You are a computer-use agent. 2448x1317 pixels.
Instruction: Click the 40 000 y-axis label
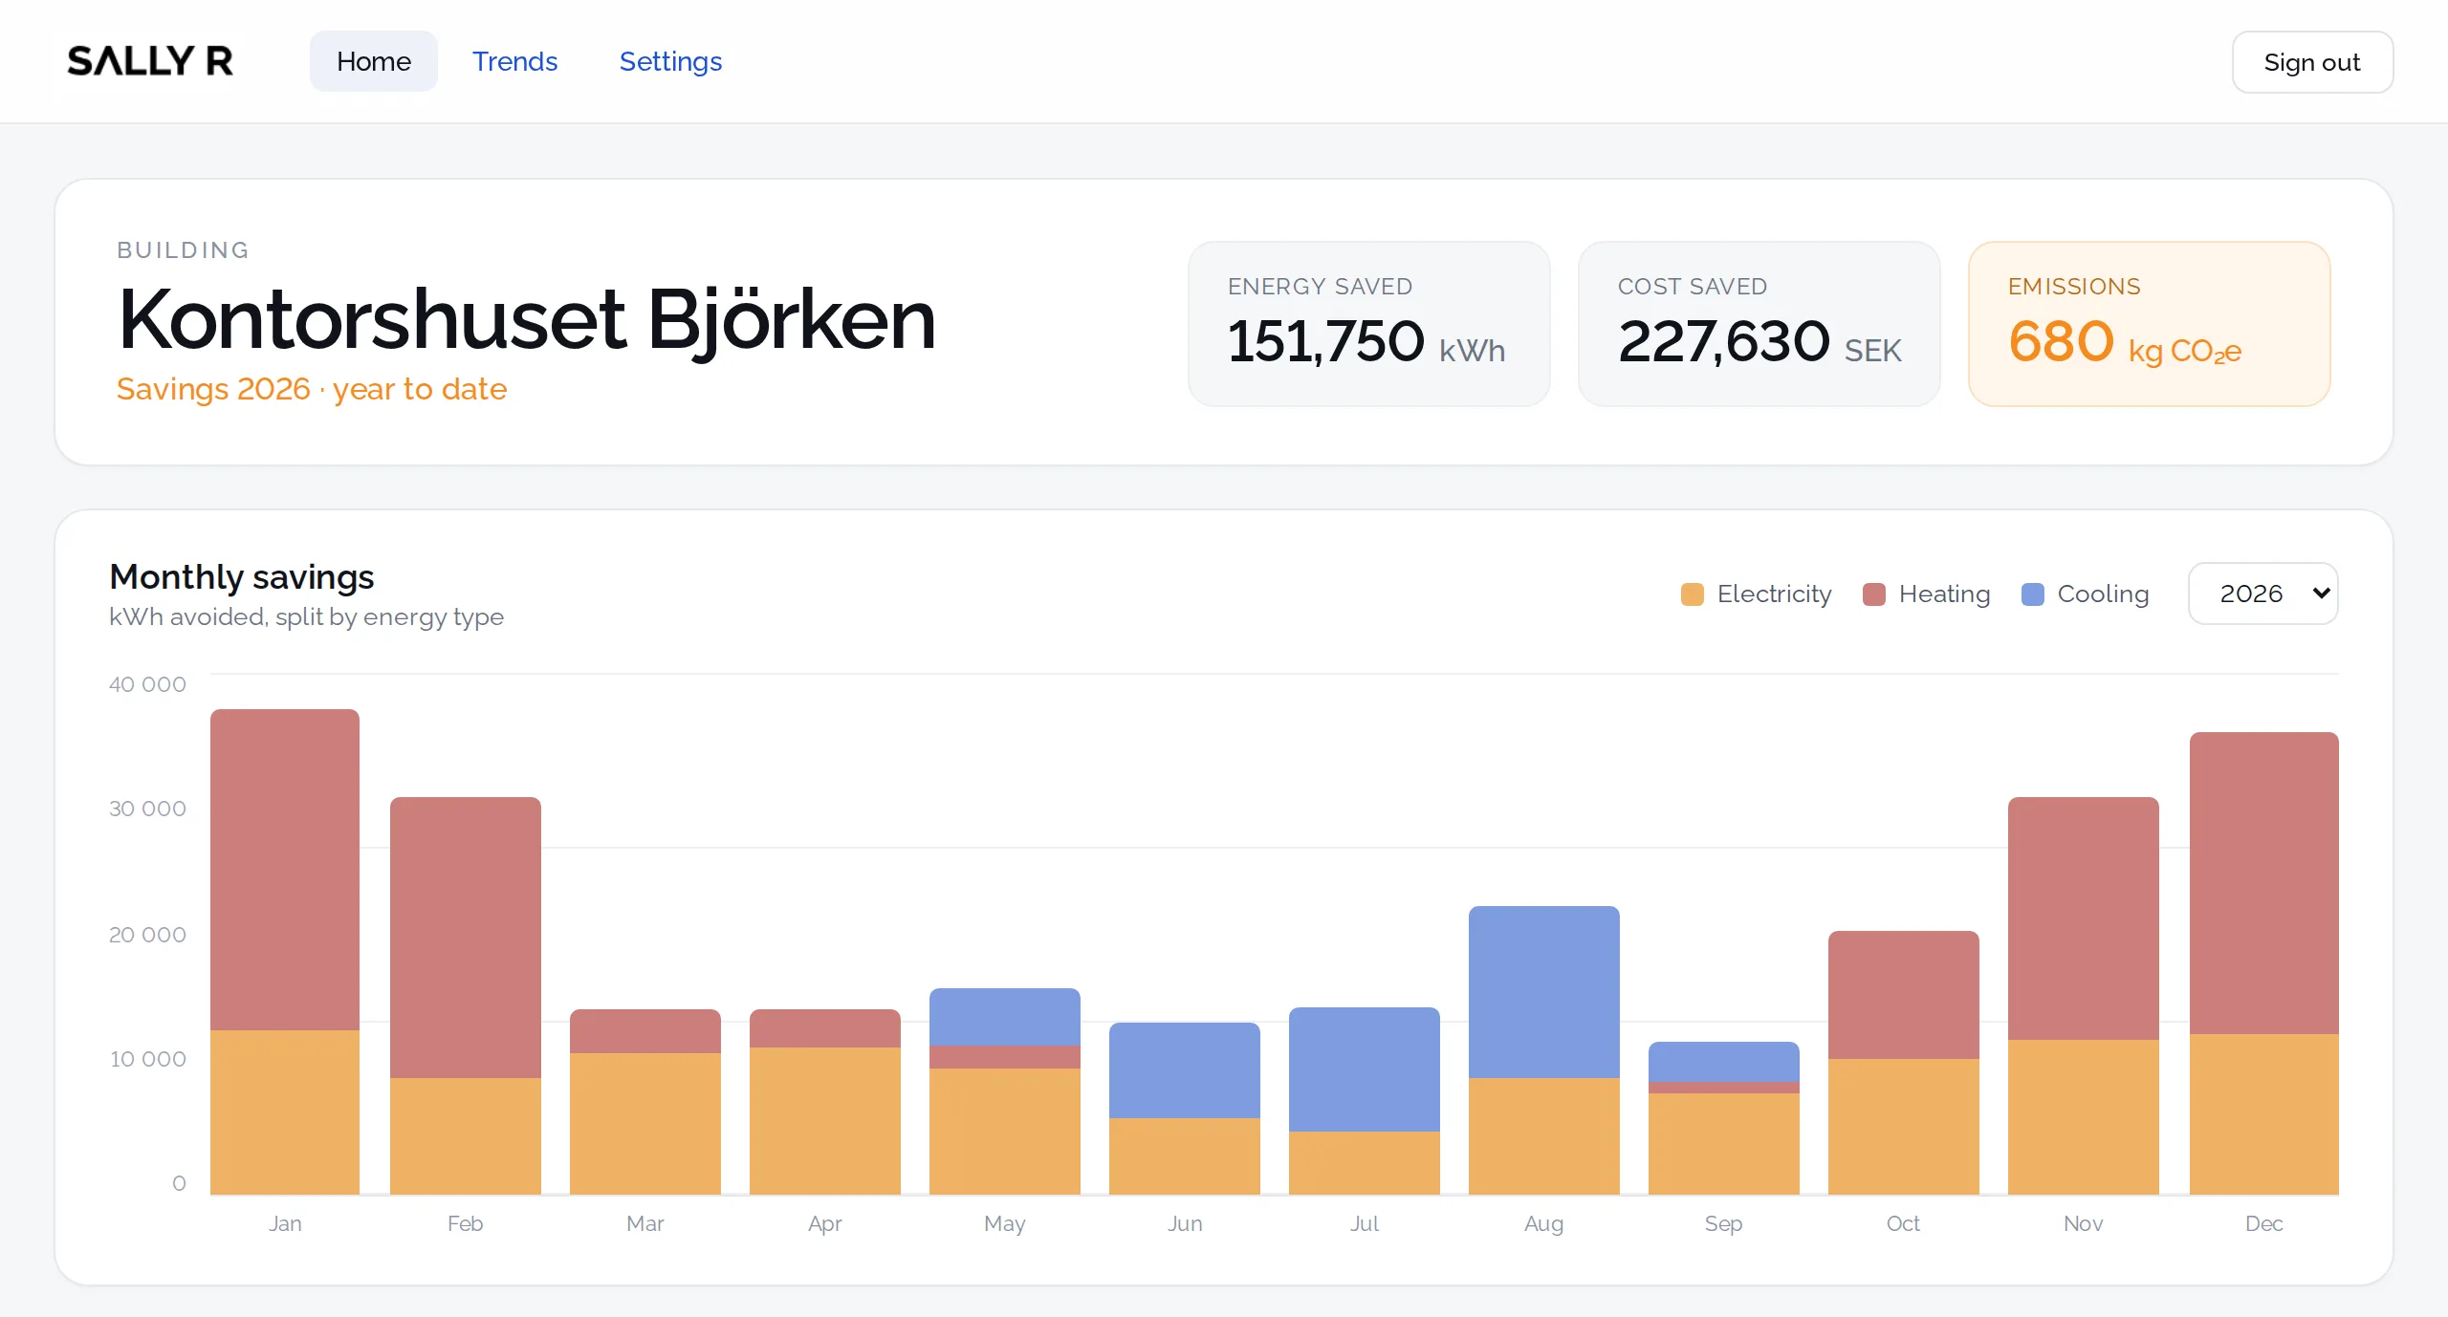(x=147, y=684)
